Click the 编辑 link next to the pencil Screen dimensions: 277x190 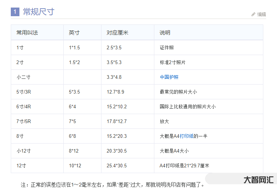pos(262,14)
